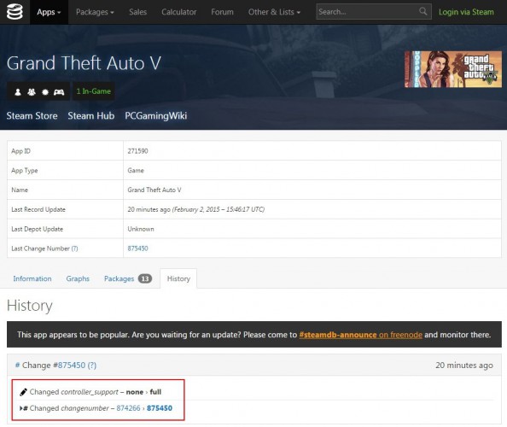Image resolution: width=507 pixels, height=427 pixels.
Task: Click the History section heading
Action: (30, 306)
